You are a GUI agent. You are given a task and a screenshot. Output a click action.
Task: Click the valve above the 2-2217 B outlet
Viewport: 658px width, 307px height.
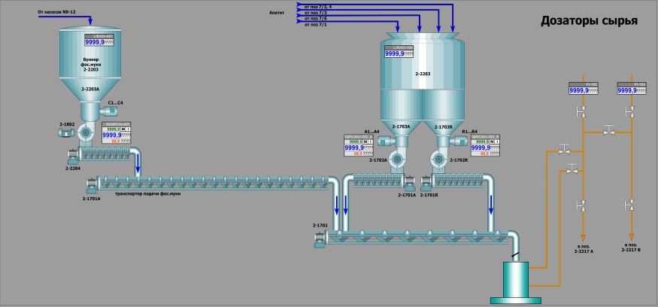(x=630, y=205)
